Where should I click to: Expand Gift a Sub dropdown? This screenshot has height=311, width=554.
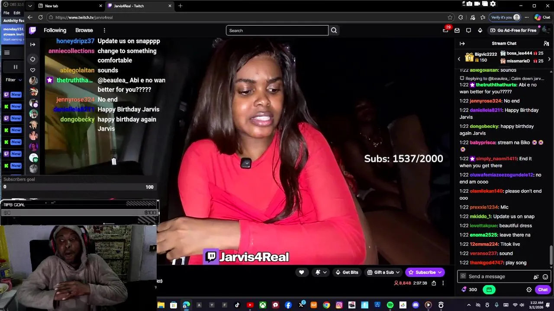point(397,273)
